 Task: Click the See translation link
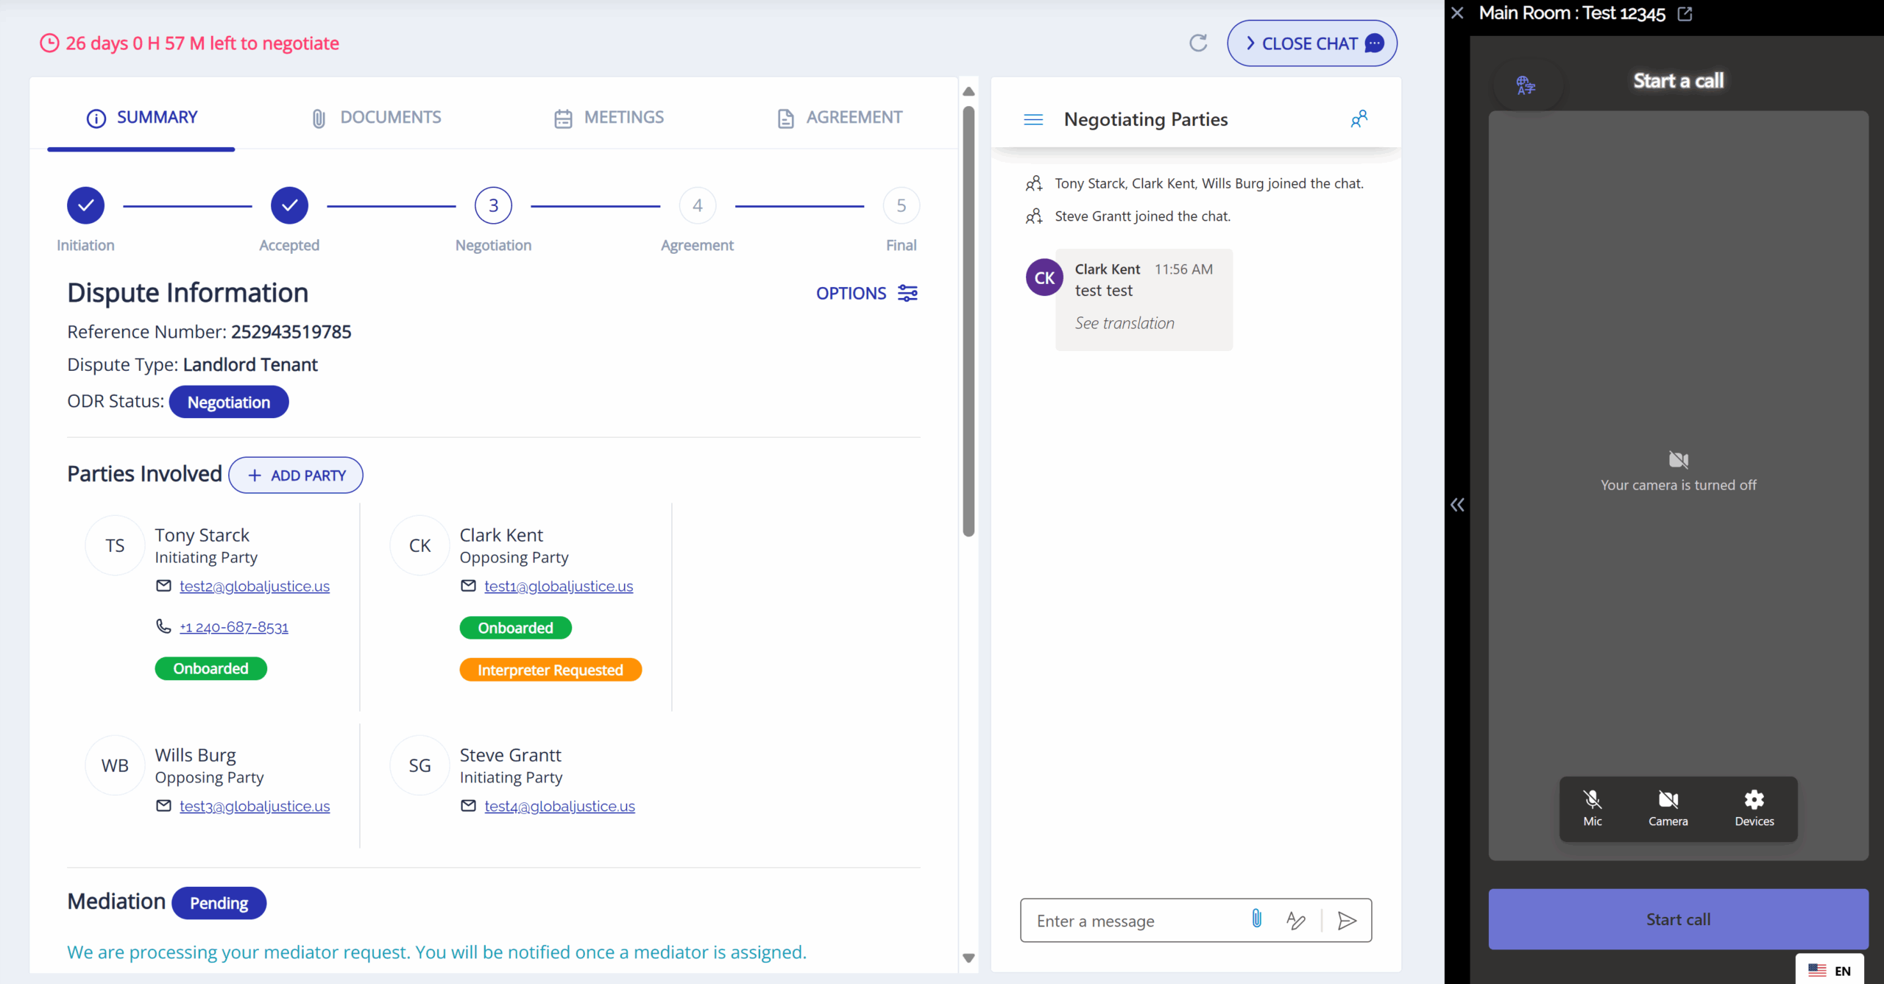1124,323
